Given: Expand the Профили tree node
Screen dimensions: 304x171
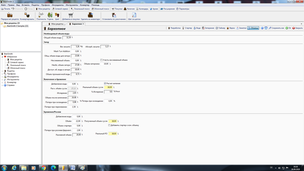Looking at the screenshot, I should point(2,74).
